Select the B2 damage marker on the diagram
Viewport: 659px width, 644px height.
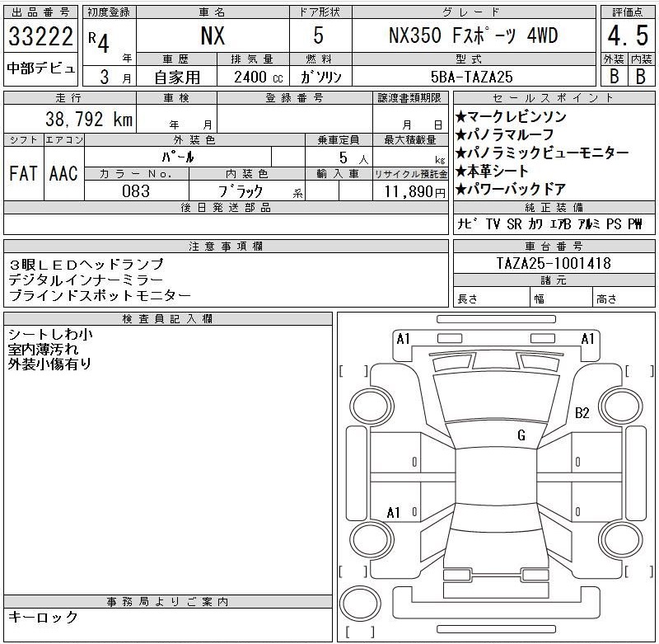[x=582, y=413]
